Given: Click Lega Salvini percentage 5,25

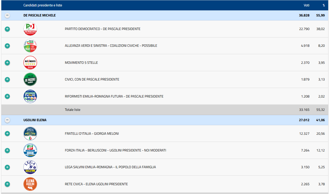Looking at the screenshot, I should (x=322, y=167).
